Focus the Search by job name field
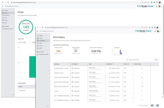The width and height of the screenshot is (164, 108). [140, 60]
